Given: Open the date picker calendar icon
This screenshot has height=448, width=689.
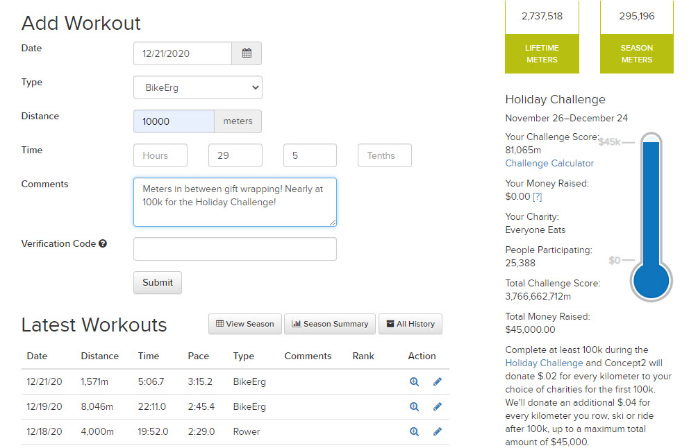Looking at the screenshot, I should 247,53.
